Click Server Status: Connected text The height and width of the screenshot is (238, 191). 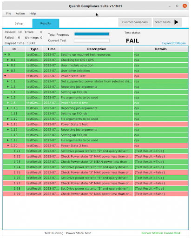click(x=161, y=233)
